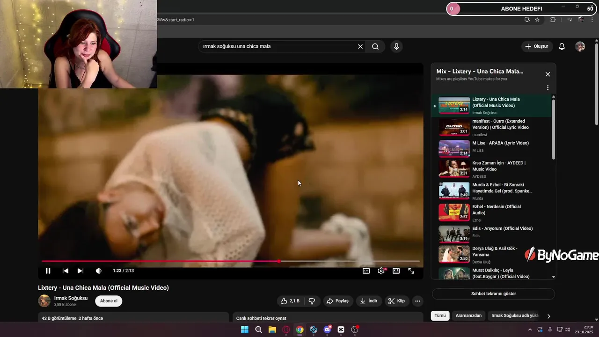Open Chrome media controls icon
This screenshot has height=337, width=599.
click(570, 20)
